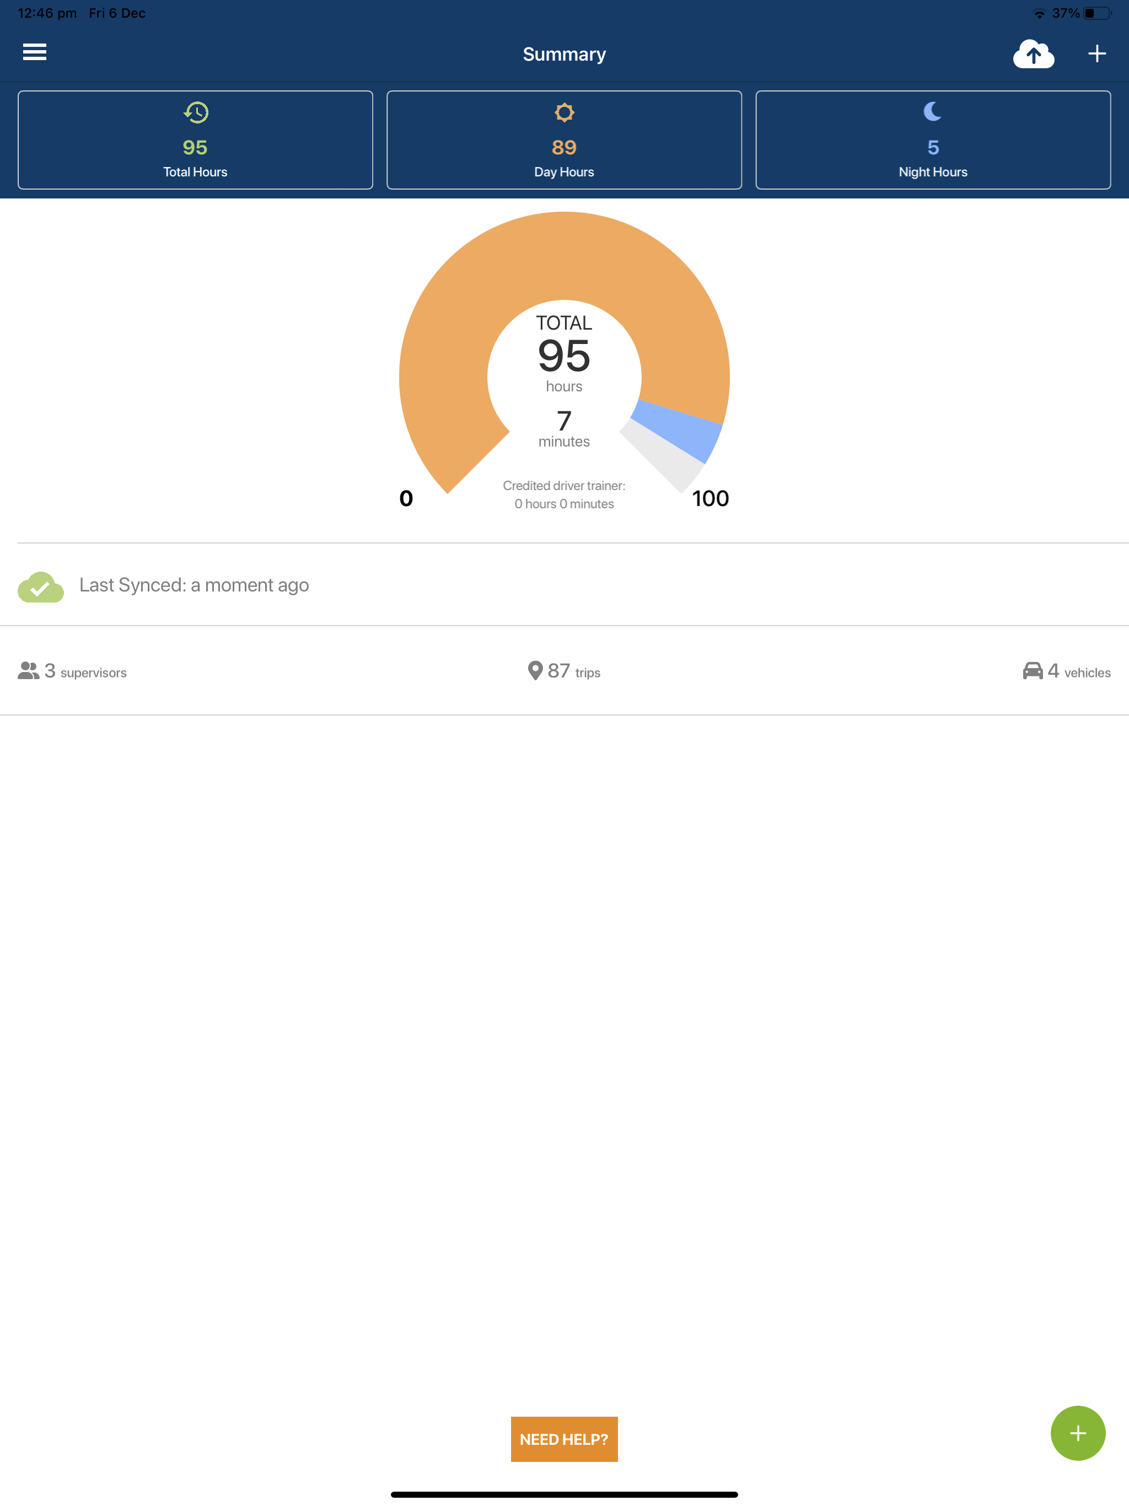Tap the TOTAL 95 hours readout
The image size is (1129, 1506).
tap(564, 354)
